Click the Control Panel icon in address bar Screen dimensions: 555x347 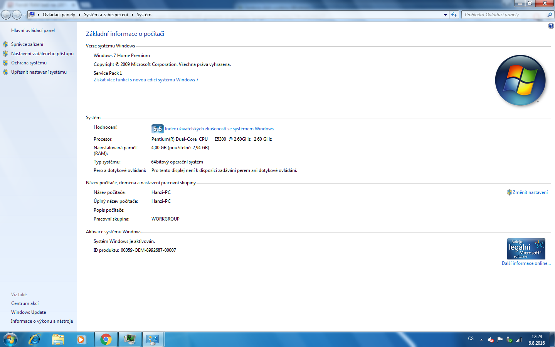point(32,15)
